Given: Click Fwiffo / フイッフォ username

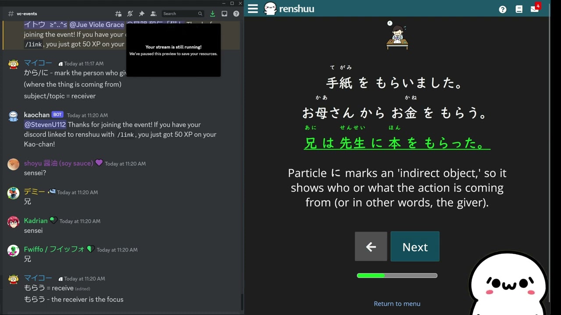Looking at the screenshot, I should [x=54, y=249].
